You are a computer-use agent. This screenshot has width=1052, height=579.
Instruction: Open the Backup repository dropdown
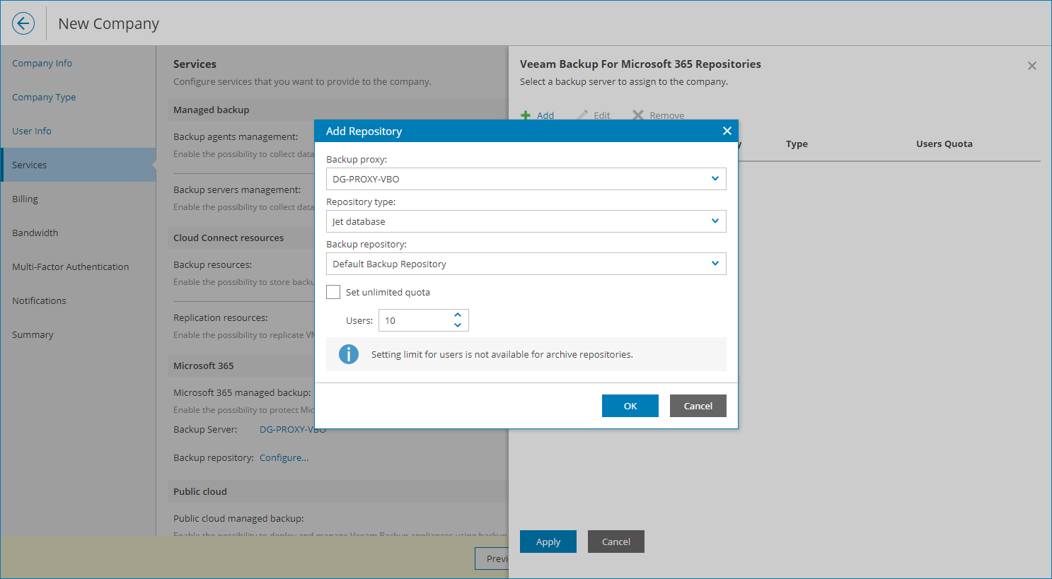pos(715,264)
